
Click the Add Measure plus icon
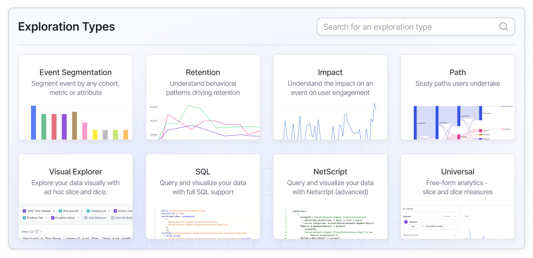(86, 217)
